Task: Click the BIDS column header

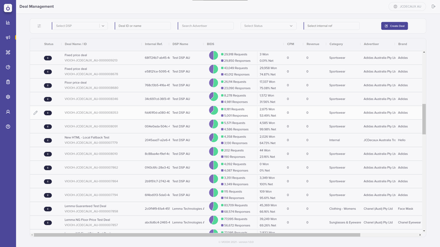Action: click(x=211, y=44)
